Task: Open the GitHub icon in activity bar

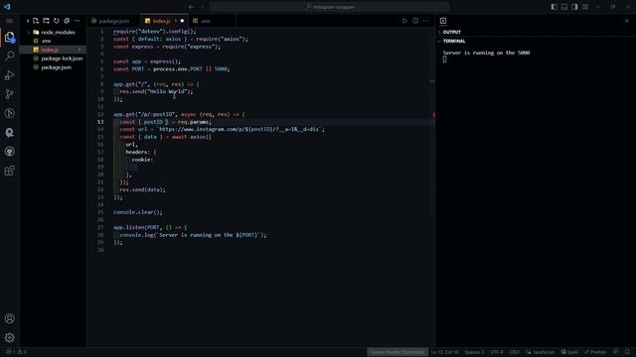Action: [x=9, y=152]
